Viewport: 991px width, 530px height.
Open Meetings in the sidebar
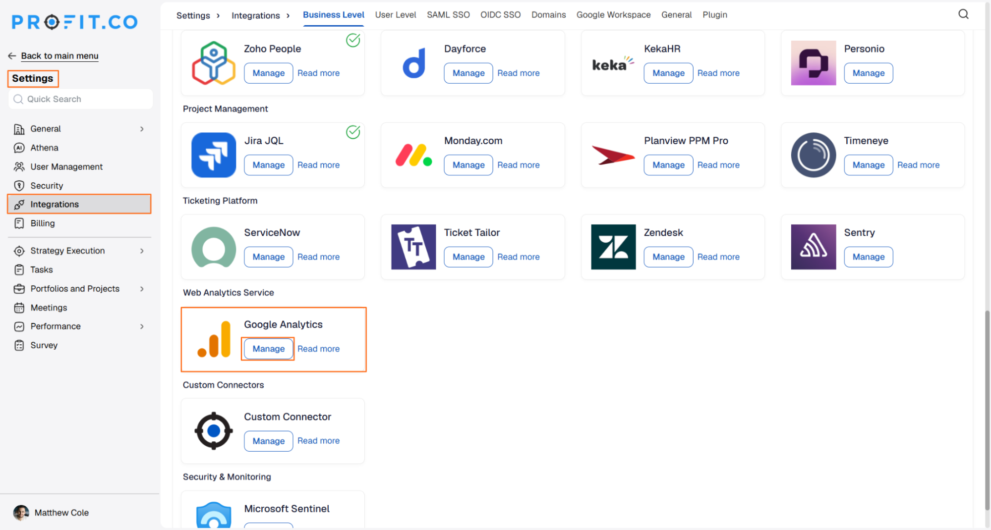coord(49,308)
